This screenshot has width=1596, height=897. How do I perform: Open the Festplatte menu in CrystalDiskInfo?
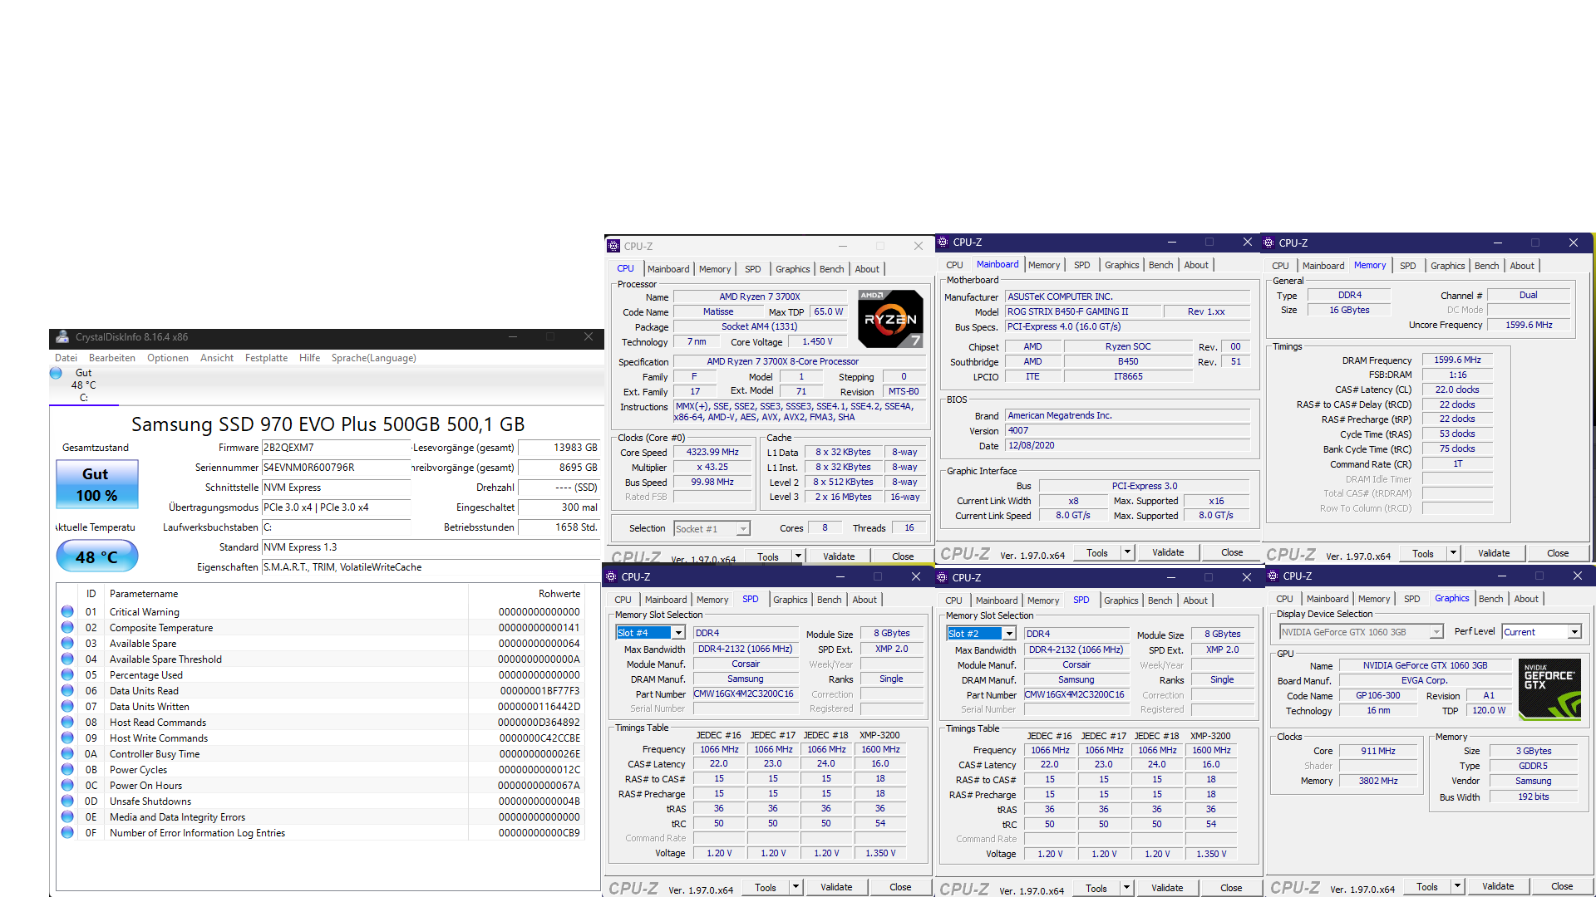click(266, 358)
